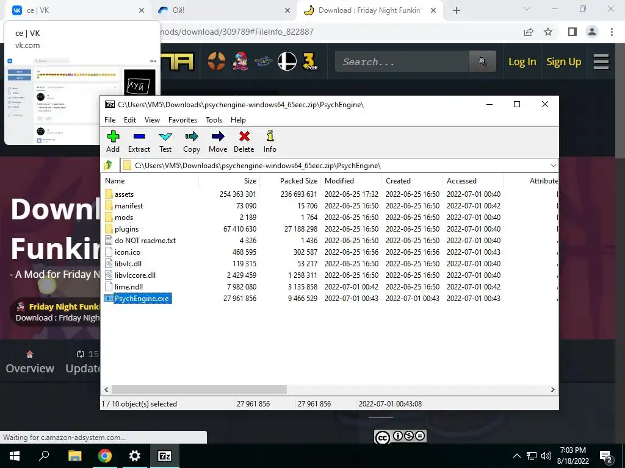Open the Help menu in 7-Zip
Image resolution: width=625 pixels, height=468 pixels.
pyautogui.click(x=238, y=120)
